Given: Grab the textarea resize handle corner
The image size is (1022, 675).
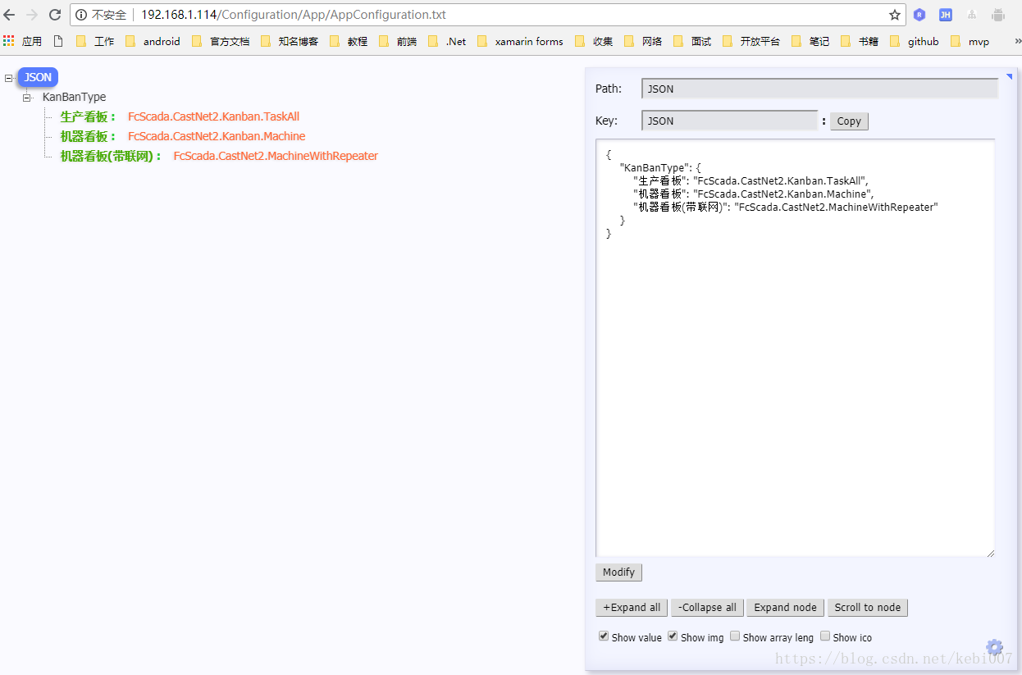Looking at the screenshot, I should 990,553.
